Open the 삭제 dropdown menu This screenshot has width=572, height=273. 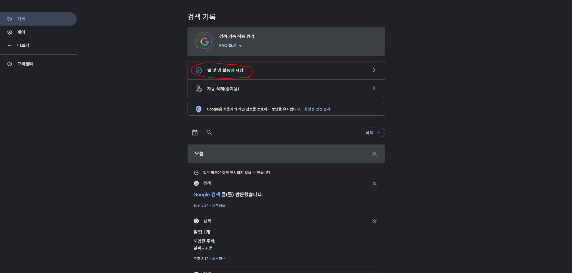pos(372,132)
